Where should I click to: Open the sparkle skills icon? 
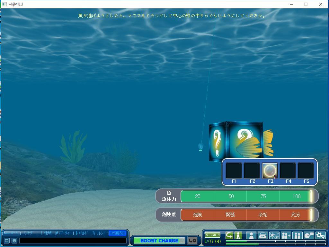click(274, 235)
